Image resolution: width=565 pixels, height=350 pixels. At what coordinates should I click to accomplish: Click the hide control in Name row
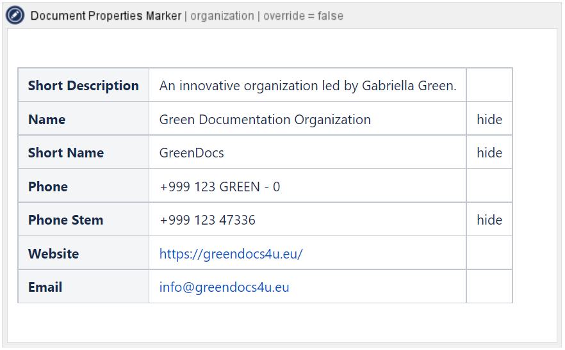[489, 120]
